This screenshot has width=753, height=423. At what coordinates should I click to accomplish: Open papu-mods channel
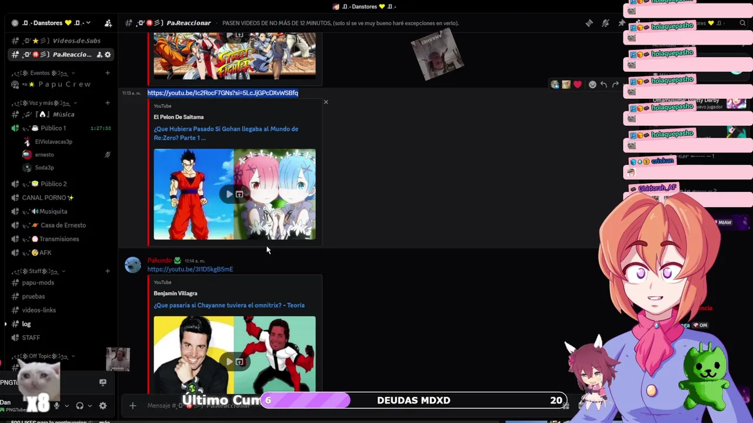point(62,283)
